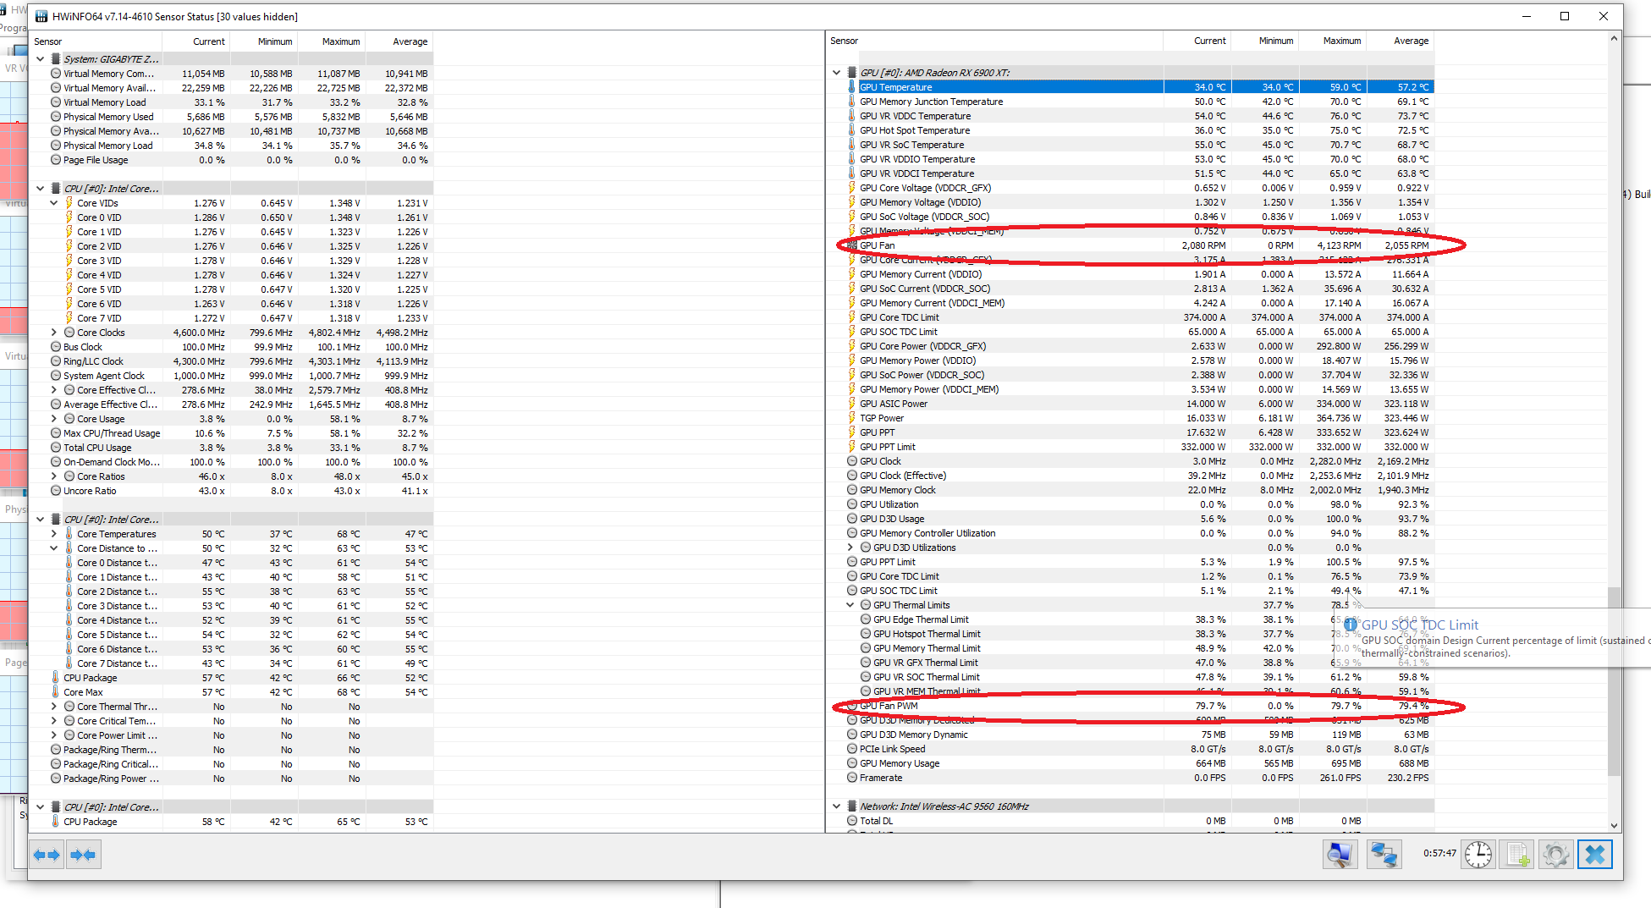Click the shrink-columns inward arrows button
Image resolution: width=1651 pixels, height=908 pixels.
pos(84,855)
